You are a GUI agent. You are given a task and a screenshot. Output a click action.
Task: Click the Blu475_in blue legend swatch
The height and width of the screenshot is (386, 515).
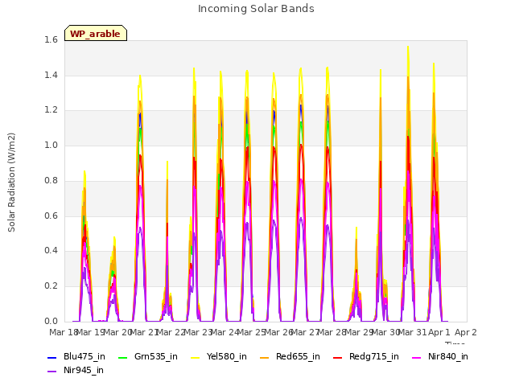pyautogui.click(x=51, y=357)
